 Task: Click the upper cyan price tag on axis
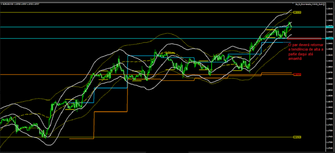(330, 27)
